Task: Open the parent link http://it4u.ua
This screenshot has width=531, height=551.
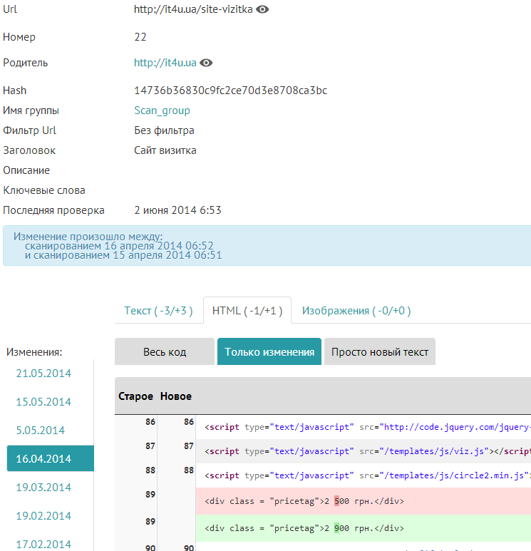Action: pyautogui.click(x=165, y=63)
